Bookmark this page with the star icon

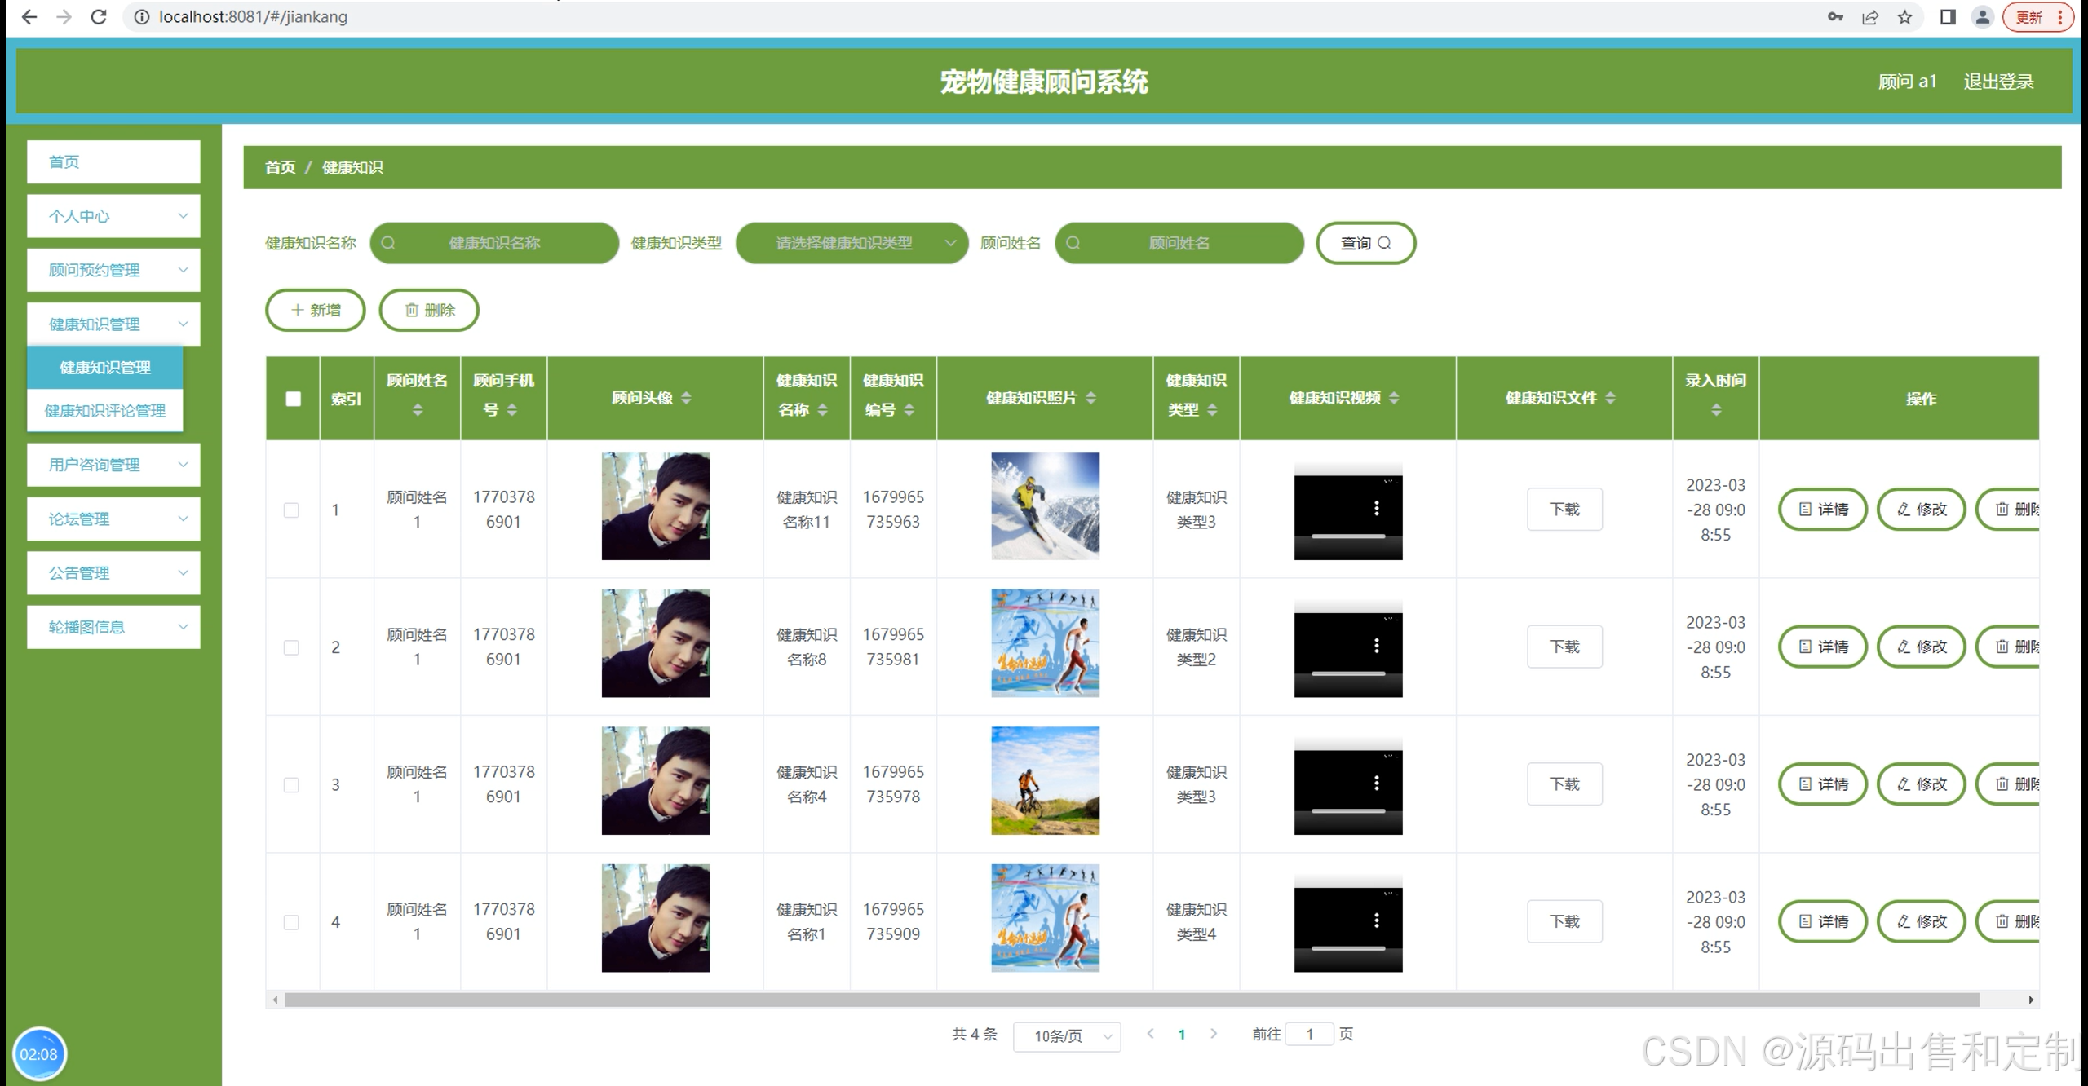(x=1904, y=17)
